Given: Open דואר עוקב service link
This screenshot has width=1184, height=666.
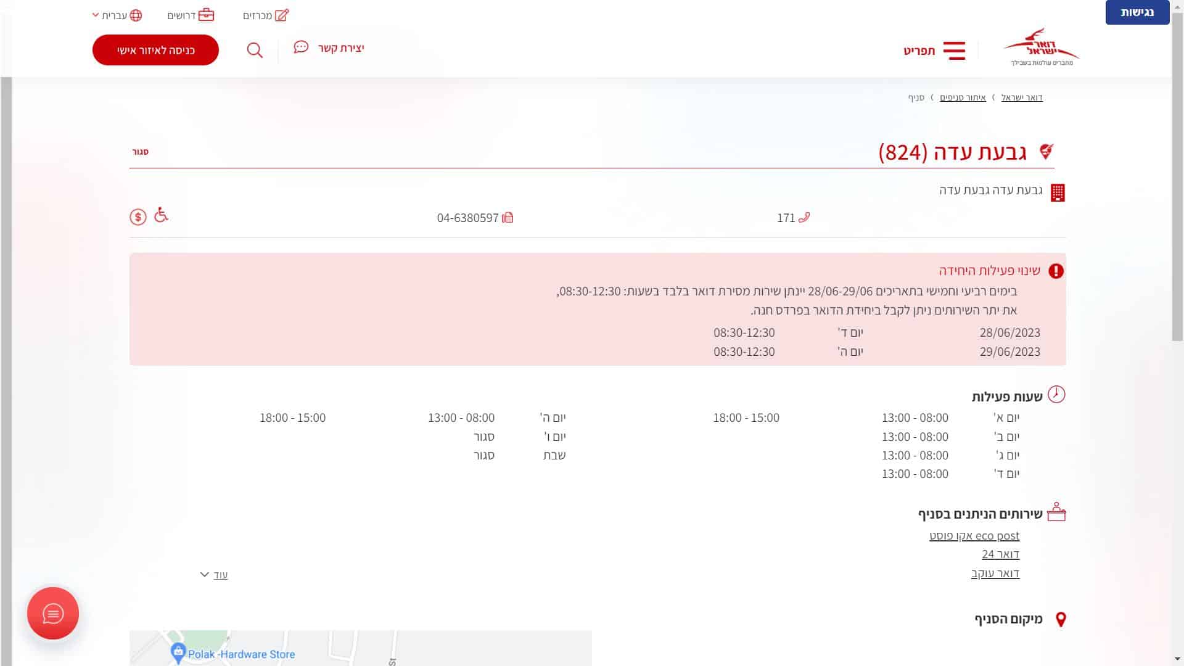Looking at the screenshot, I should (995, 573).
